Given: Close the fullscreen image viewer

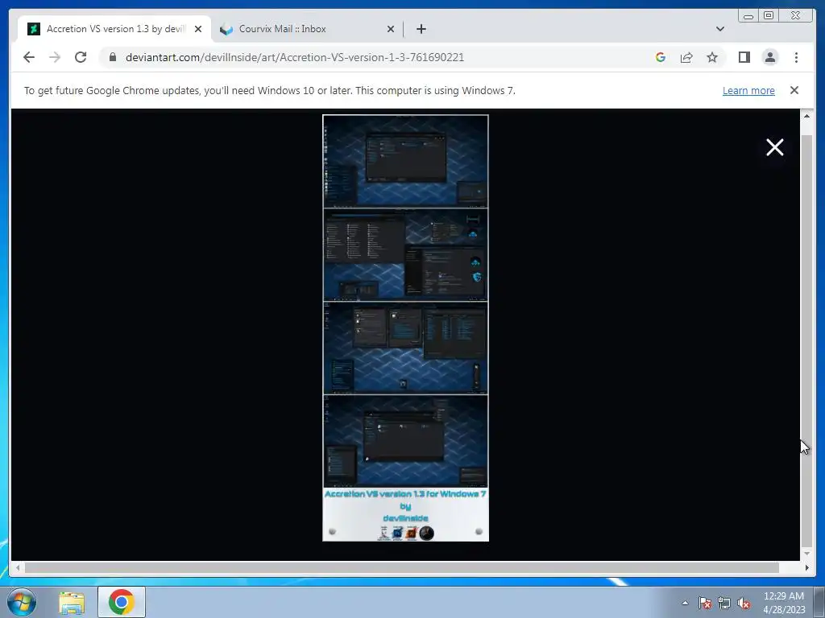Looking at the screenshot, I should (774, 148).
